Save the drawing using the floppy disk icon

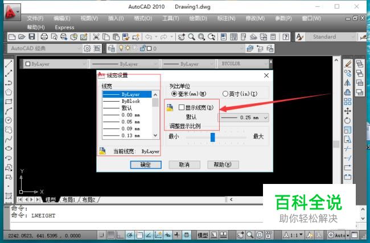point(32,37)
